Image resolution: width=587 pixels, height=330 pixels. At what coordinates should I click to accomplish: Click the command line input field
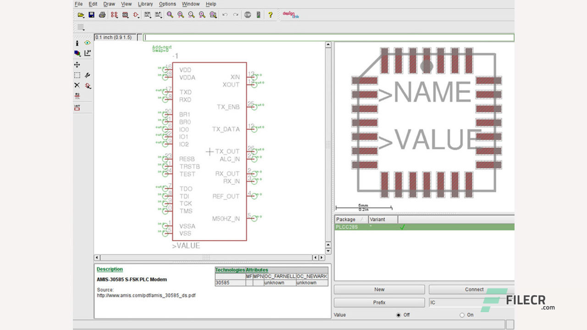[329, 38]
